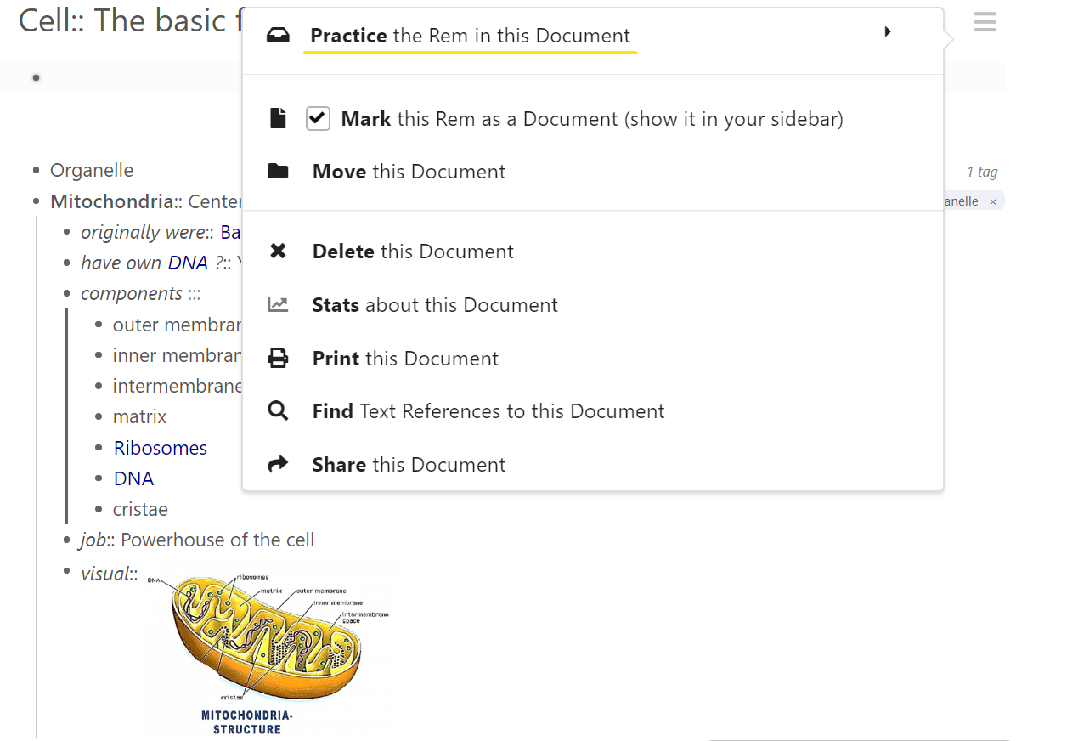Click the folder icon for Move this Document
The width and height of the screenshot is (1078, 741).
278,171
